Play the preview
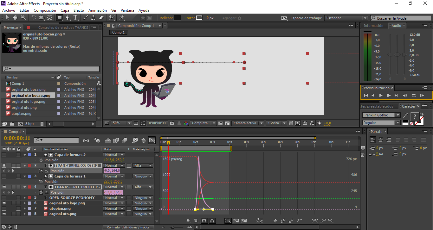This screenshot has height=230, width=433. [x=381, y=95]
